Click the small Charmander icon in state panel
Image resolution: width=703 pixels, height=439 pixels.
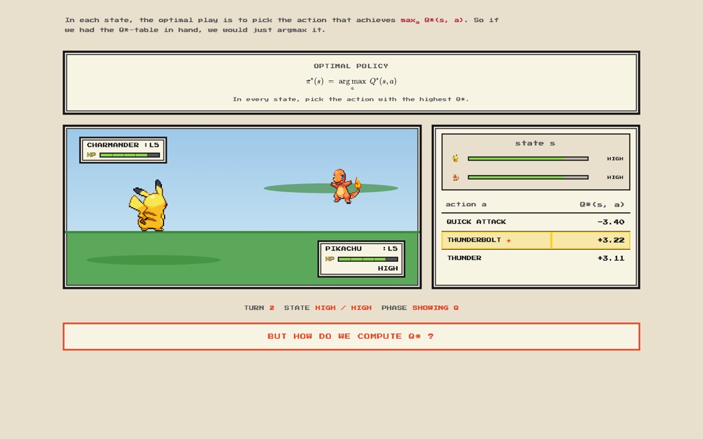[456, 178]
